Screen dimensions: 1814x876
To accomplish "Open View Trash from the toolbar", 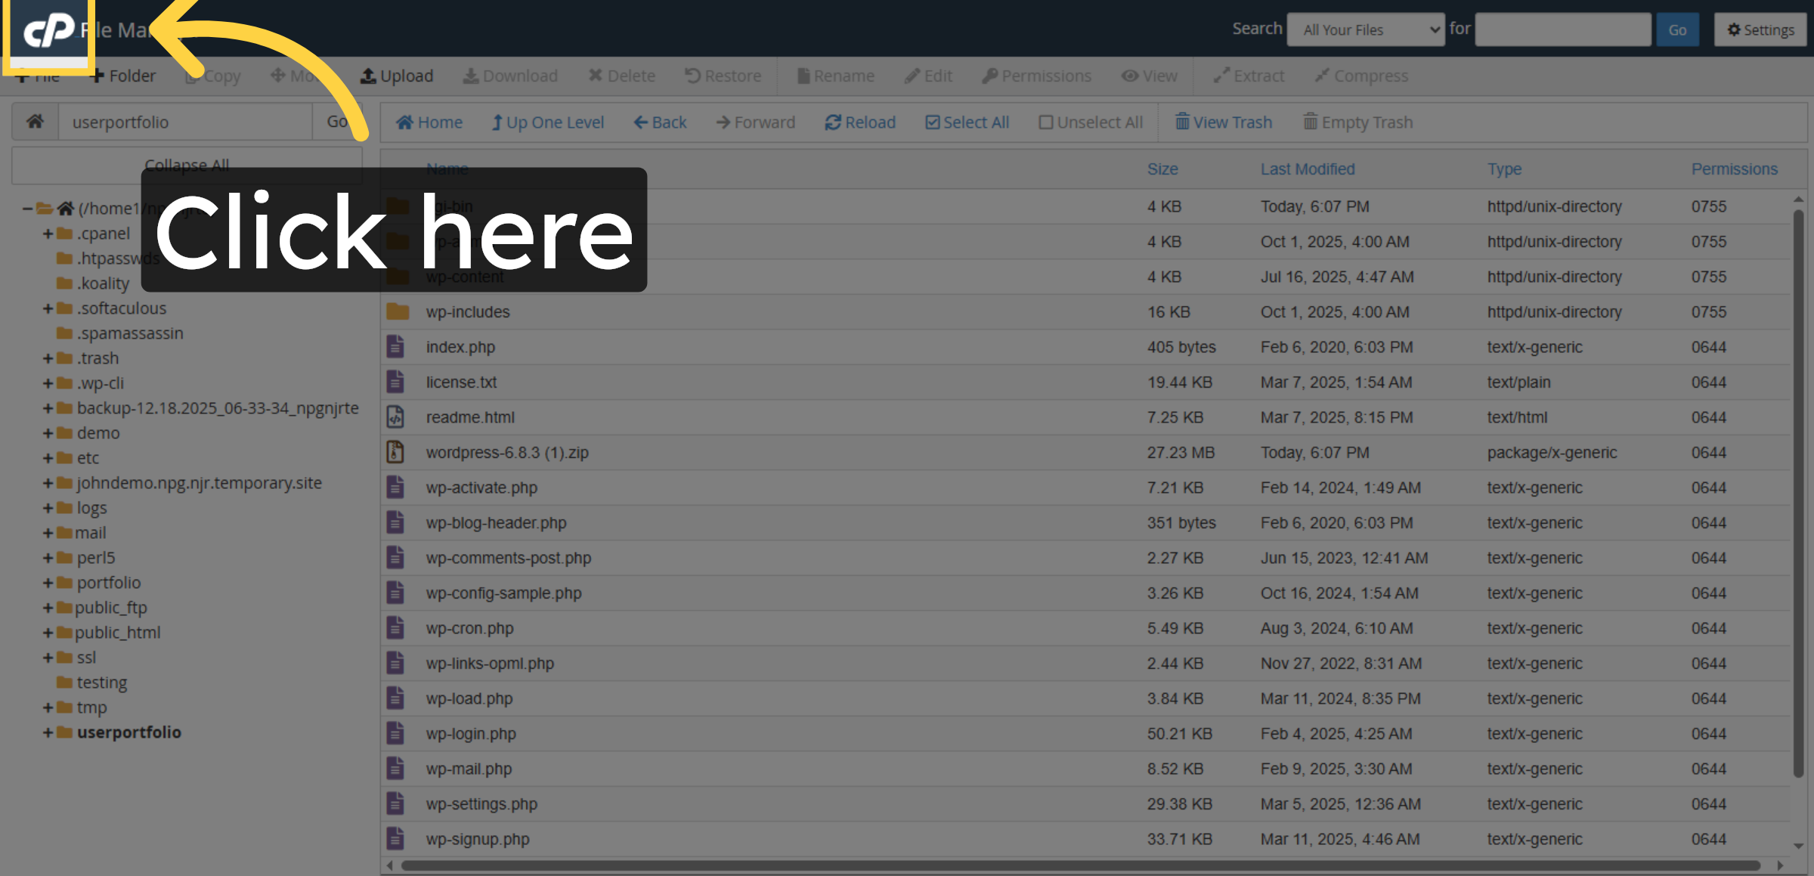I will click(1223, 122).
